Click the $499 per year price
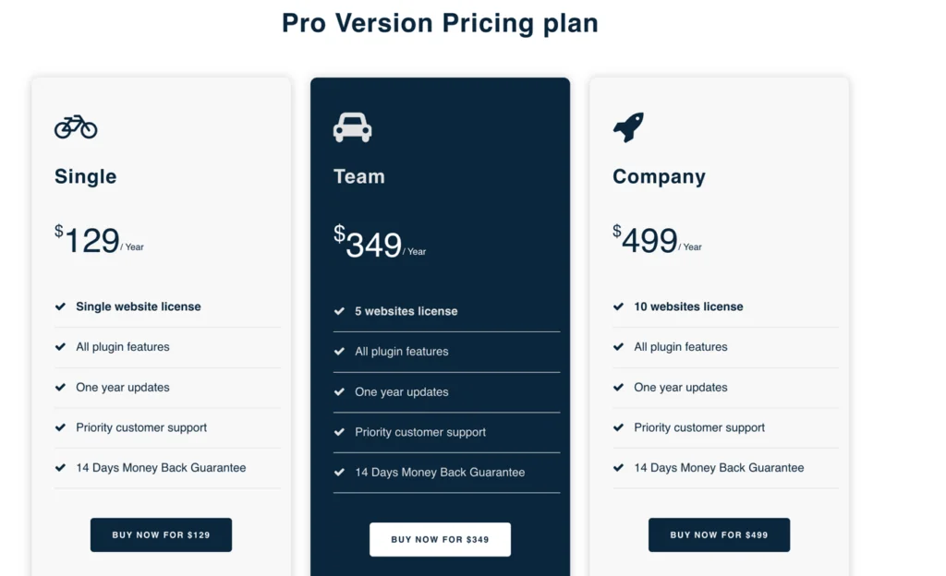946x576 pixels. point(657,240)
